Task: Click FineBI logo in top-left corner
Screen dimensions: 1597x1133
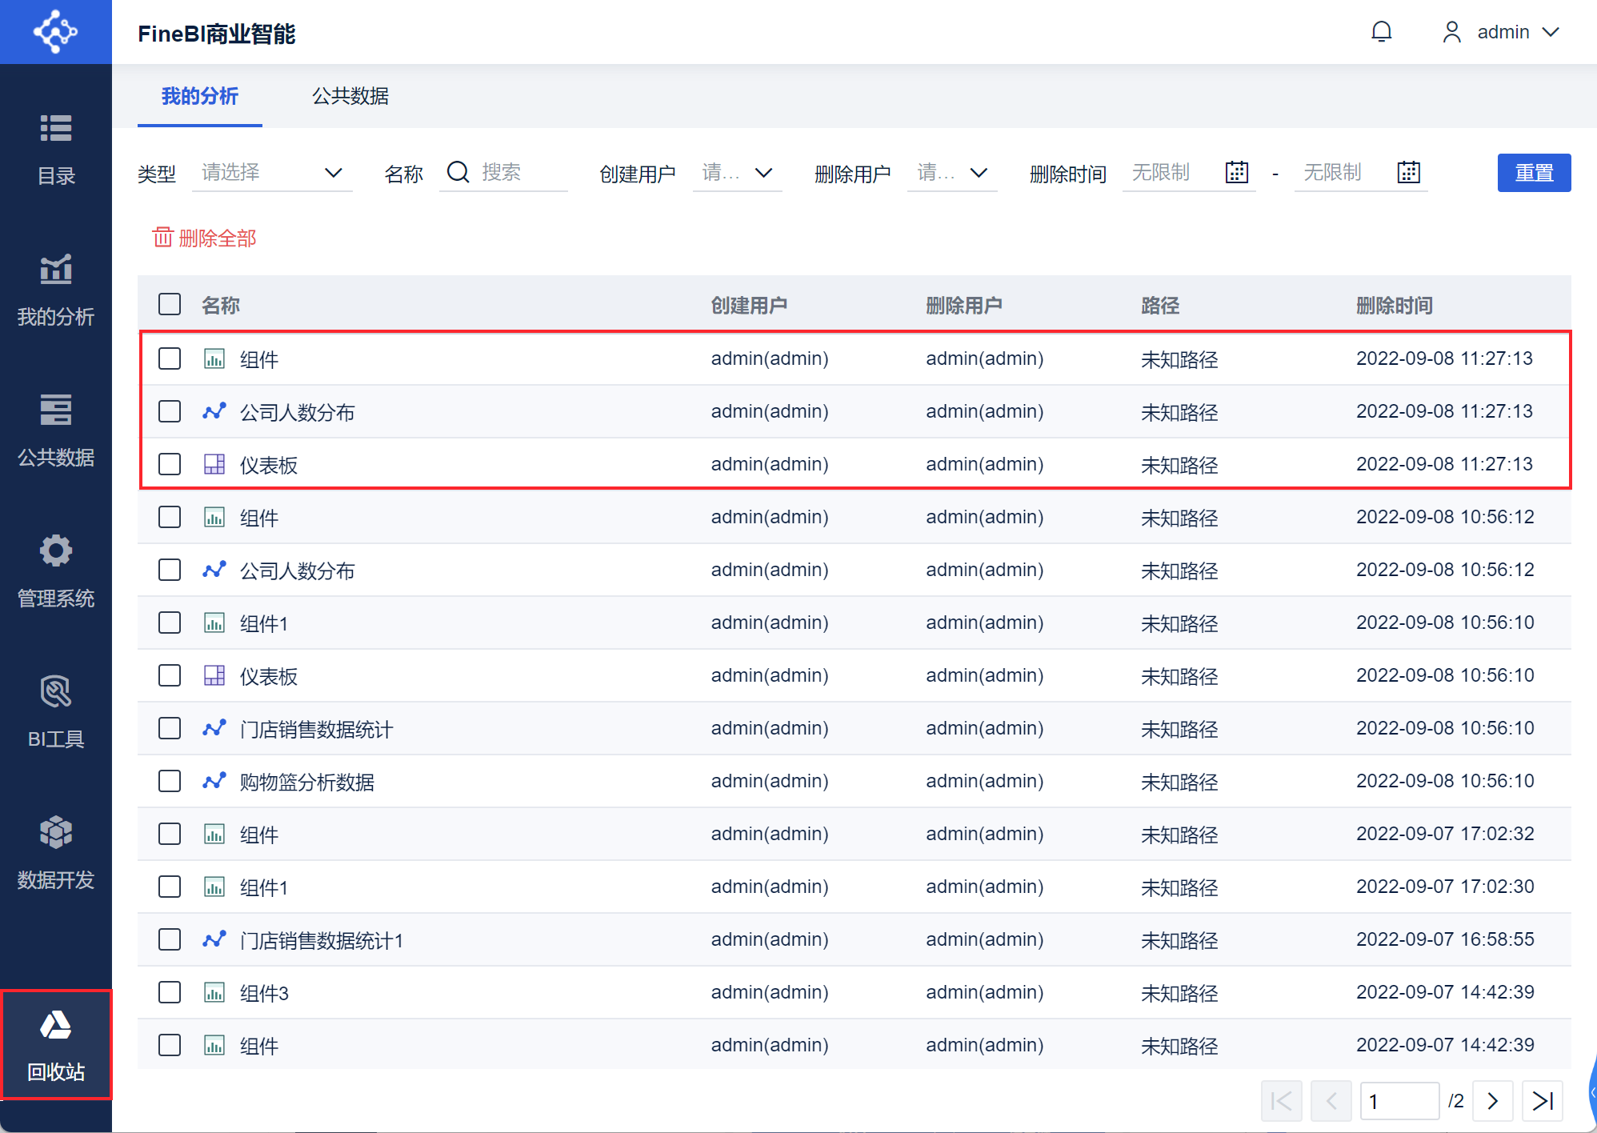Action: point(55,32)
